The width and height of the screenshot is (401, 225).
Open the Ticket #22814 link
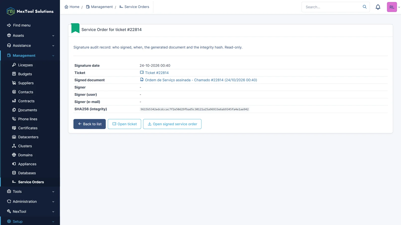click(154, 73)
